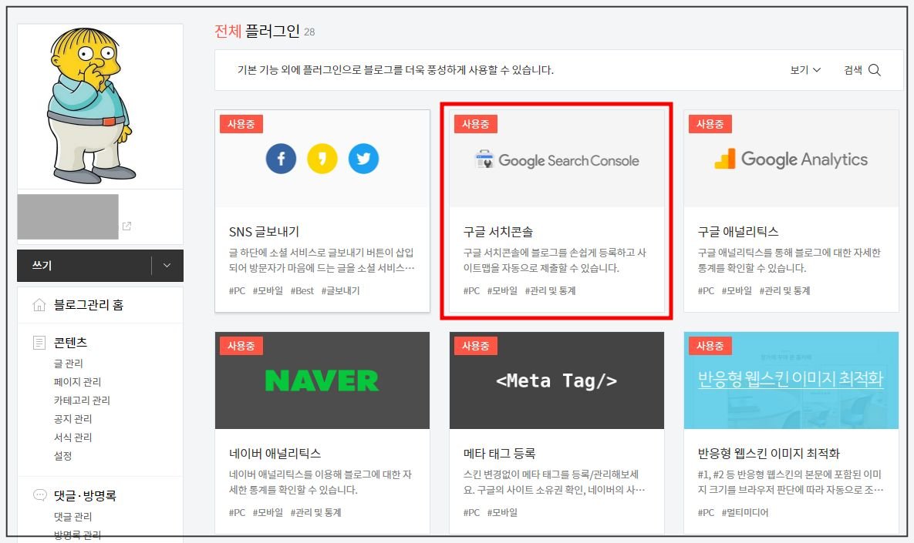This screenshot has height=543, width=914.
Task: Open the 네이버 애널리틱스 plugin title
Action: pos(275,454)
